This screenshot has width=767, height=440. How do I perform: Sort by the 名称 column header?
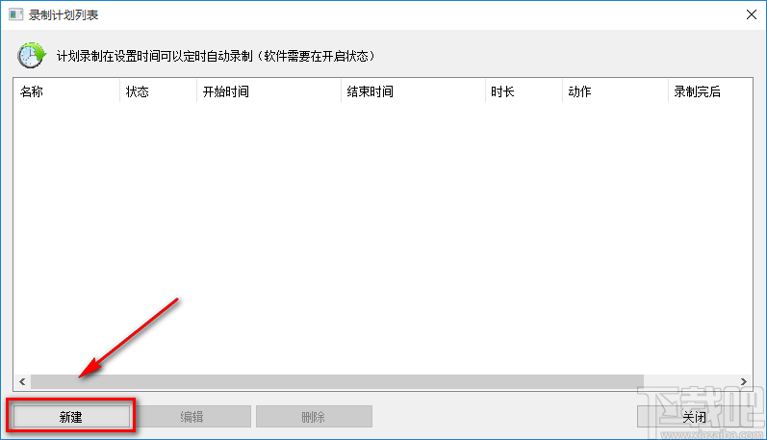pos(66,91)
